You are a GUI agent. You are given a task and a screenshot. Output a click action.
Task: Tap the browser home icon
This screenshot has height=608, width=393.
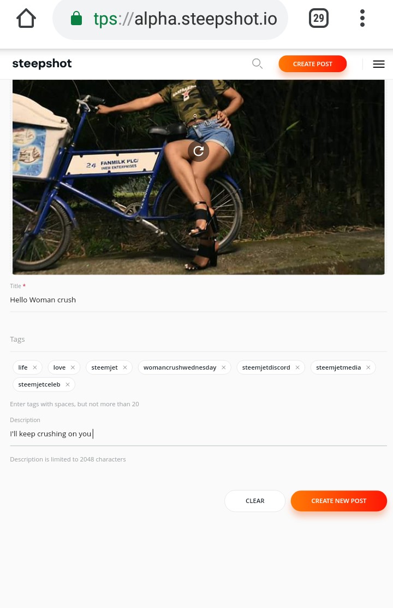[26, 18]
